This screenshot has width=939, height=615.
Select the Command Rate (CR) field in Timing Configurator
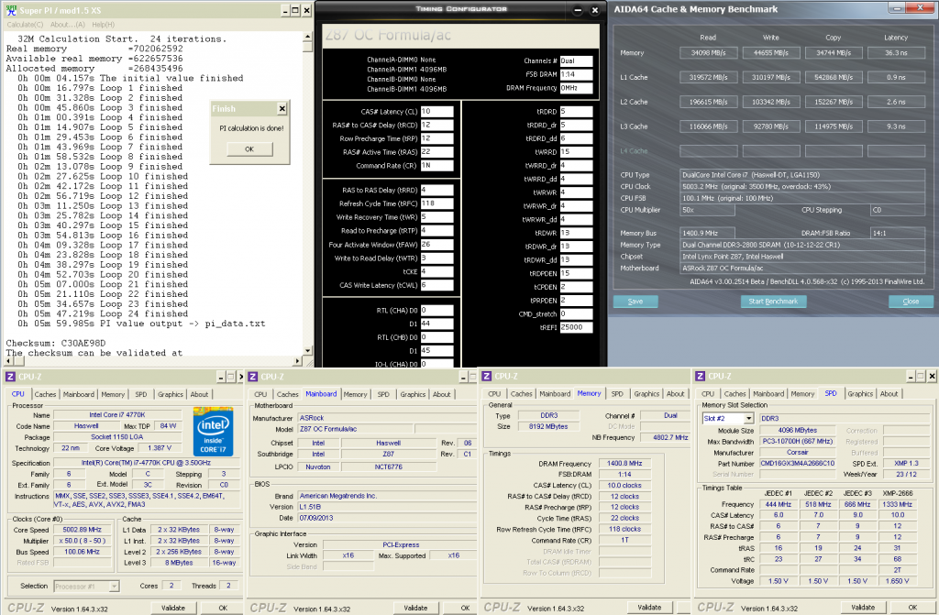pos(436,166)
